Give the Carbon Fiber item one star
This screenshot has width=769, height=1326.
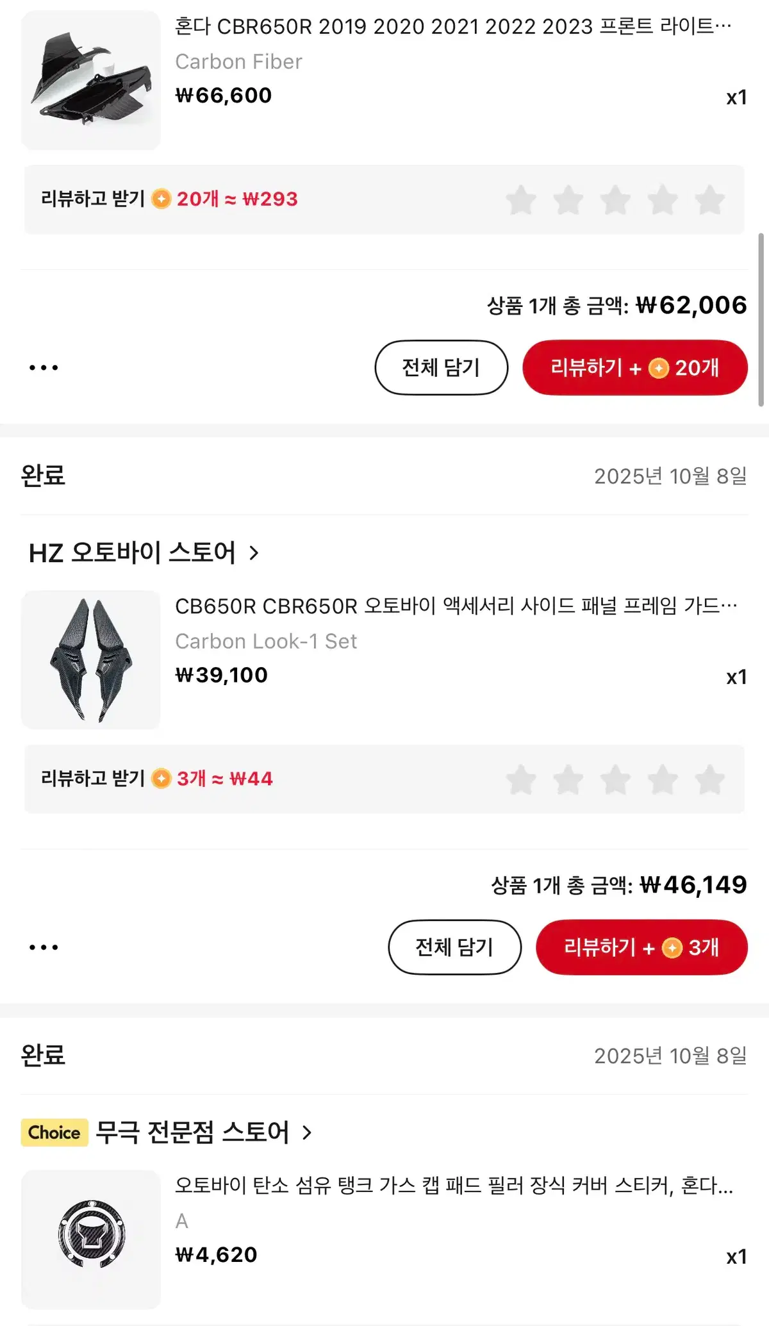(521, 200)
